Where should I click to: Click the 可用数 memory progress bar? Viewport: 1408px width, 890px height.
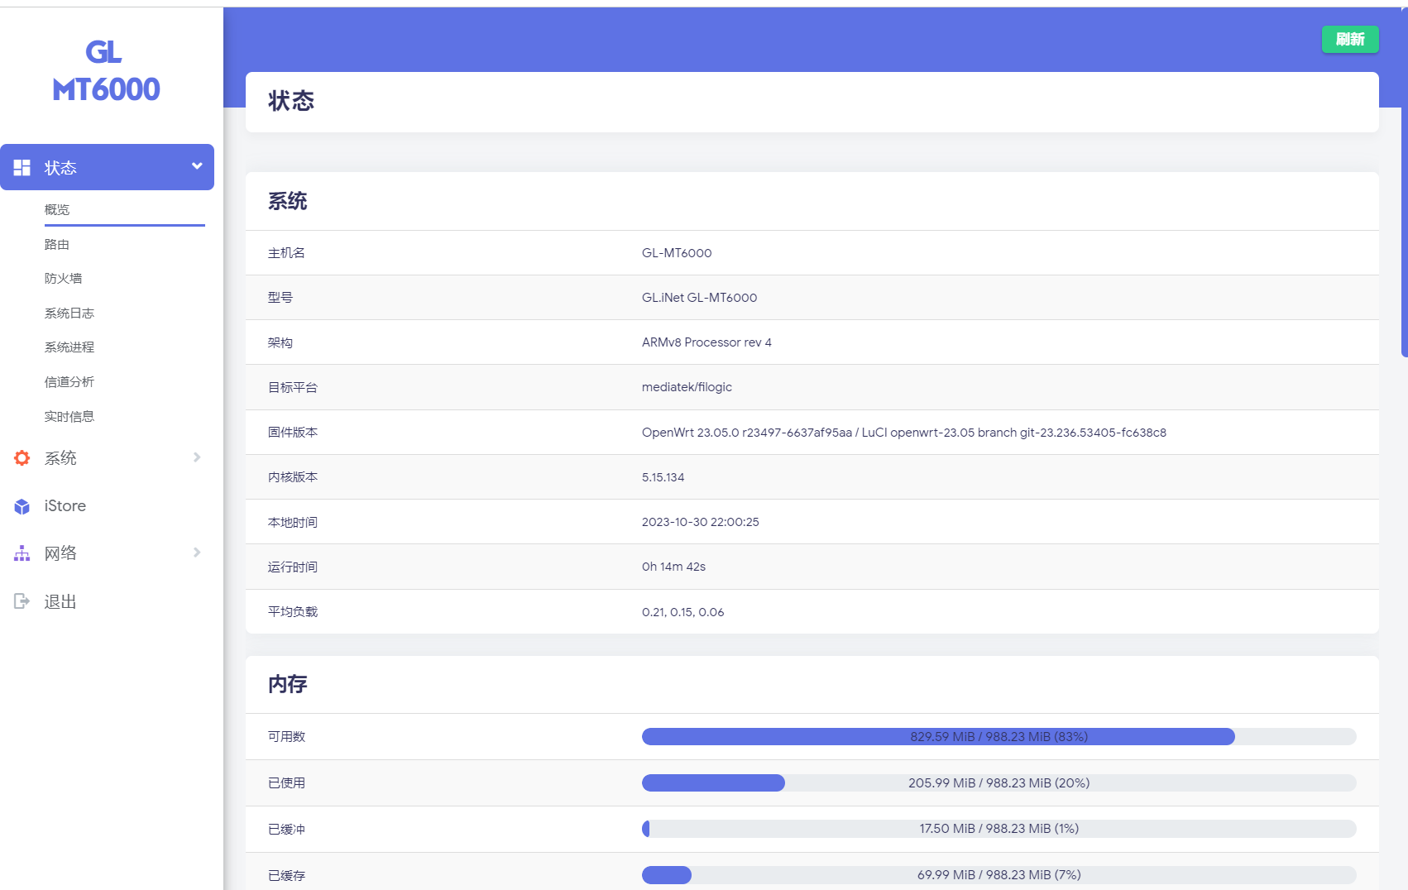pyautogui.click(x=999, y=737)
